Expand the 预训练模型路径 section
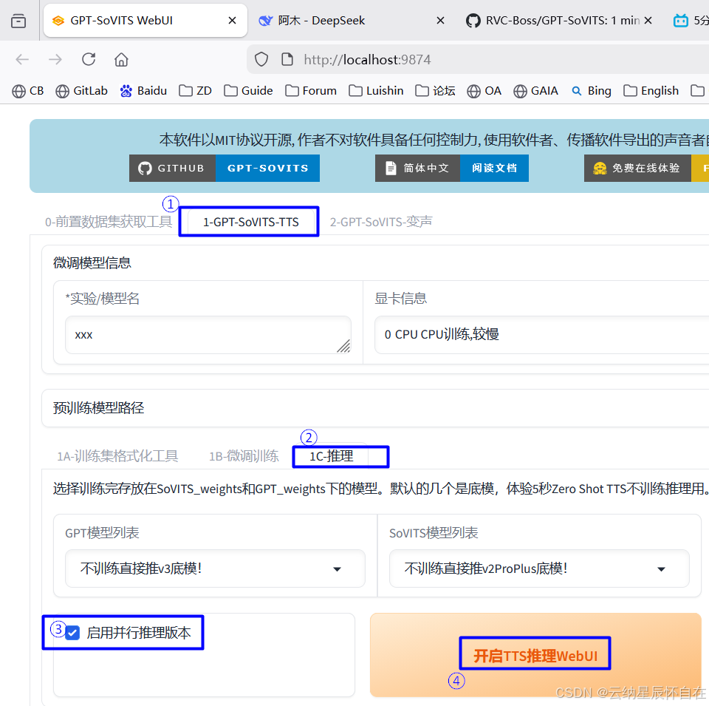The height and width of the screenshot is (706, 709). tap(375, 408)
